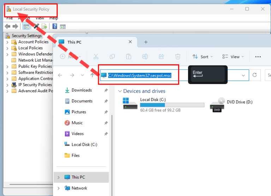
Task: Expand the Account Policies tree node
Action: pos(7,42)
